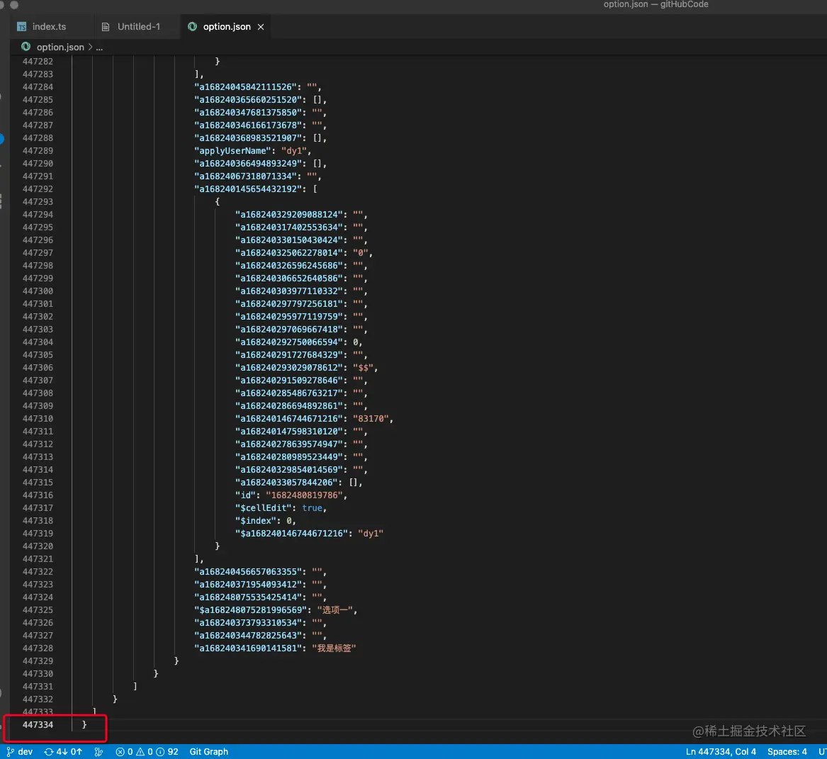
Task: Click the "$index" key on line 447318
Action: tap(256, 521)
